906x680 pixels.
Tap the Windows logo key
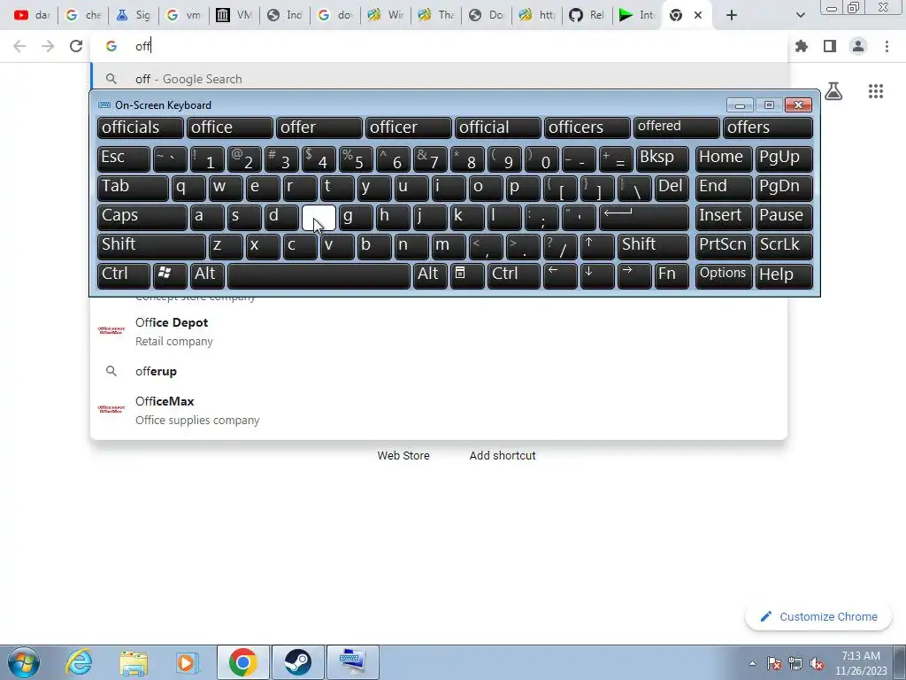(x=170, y=276)
